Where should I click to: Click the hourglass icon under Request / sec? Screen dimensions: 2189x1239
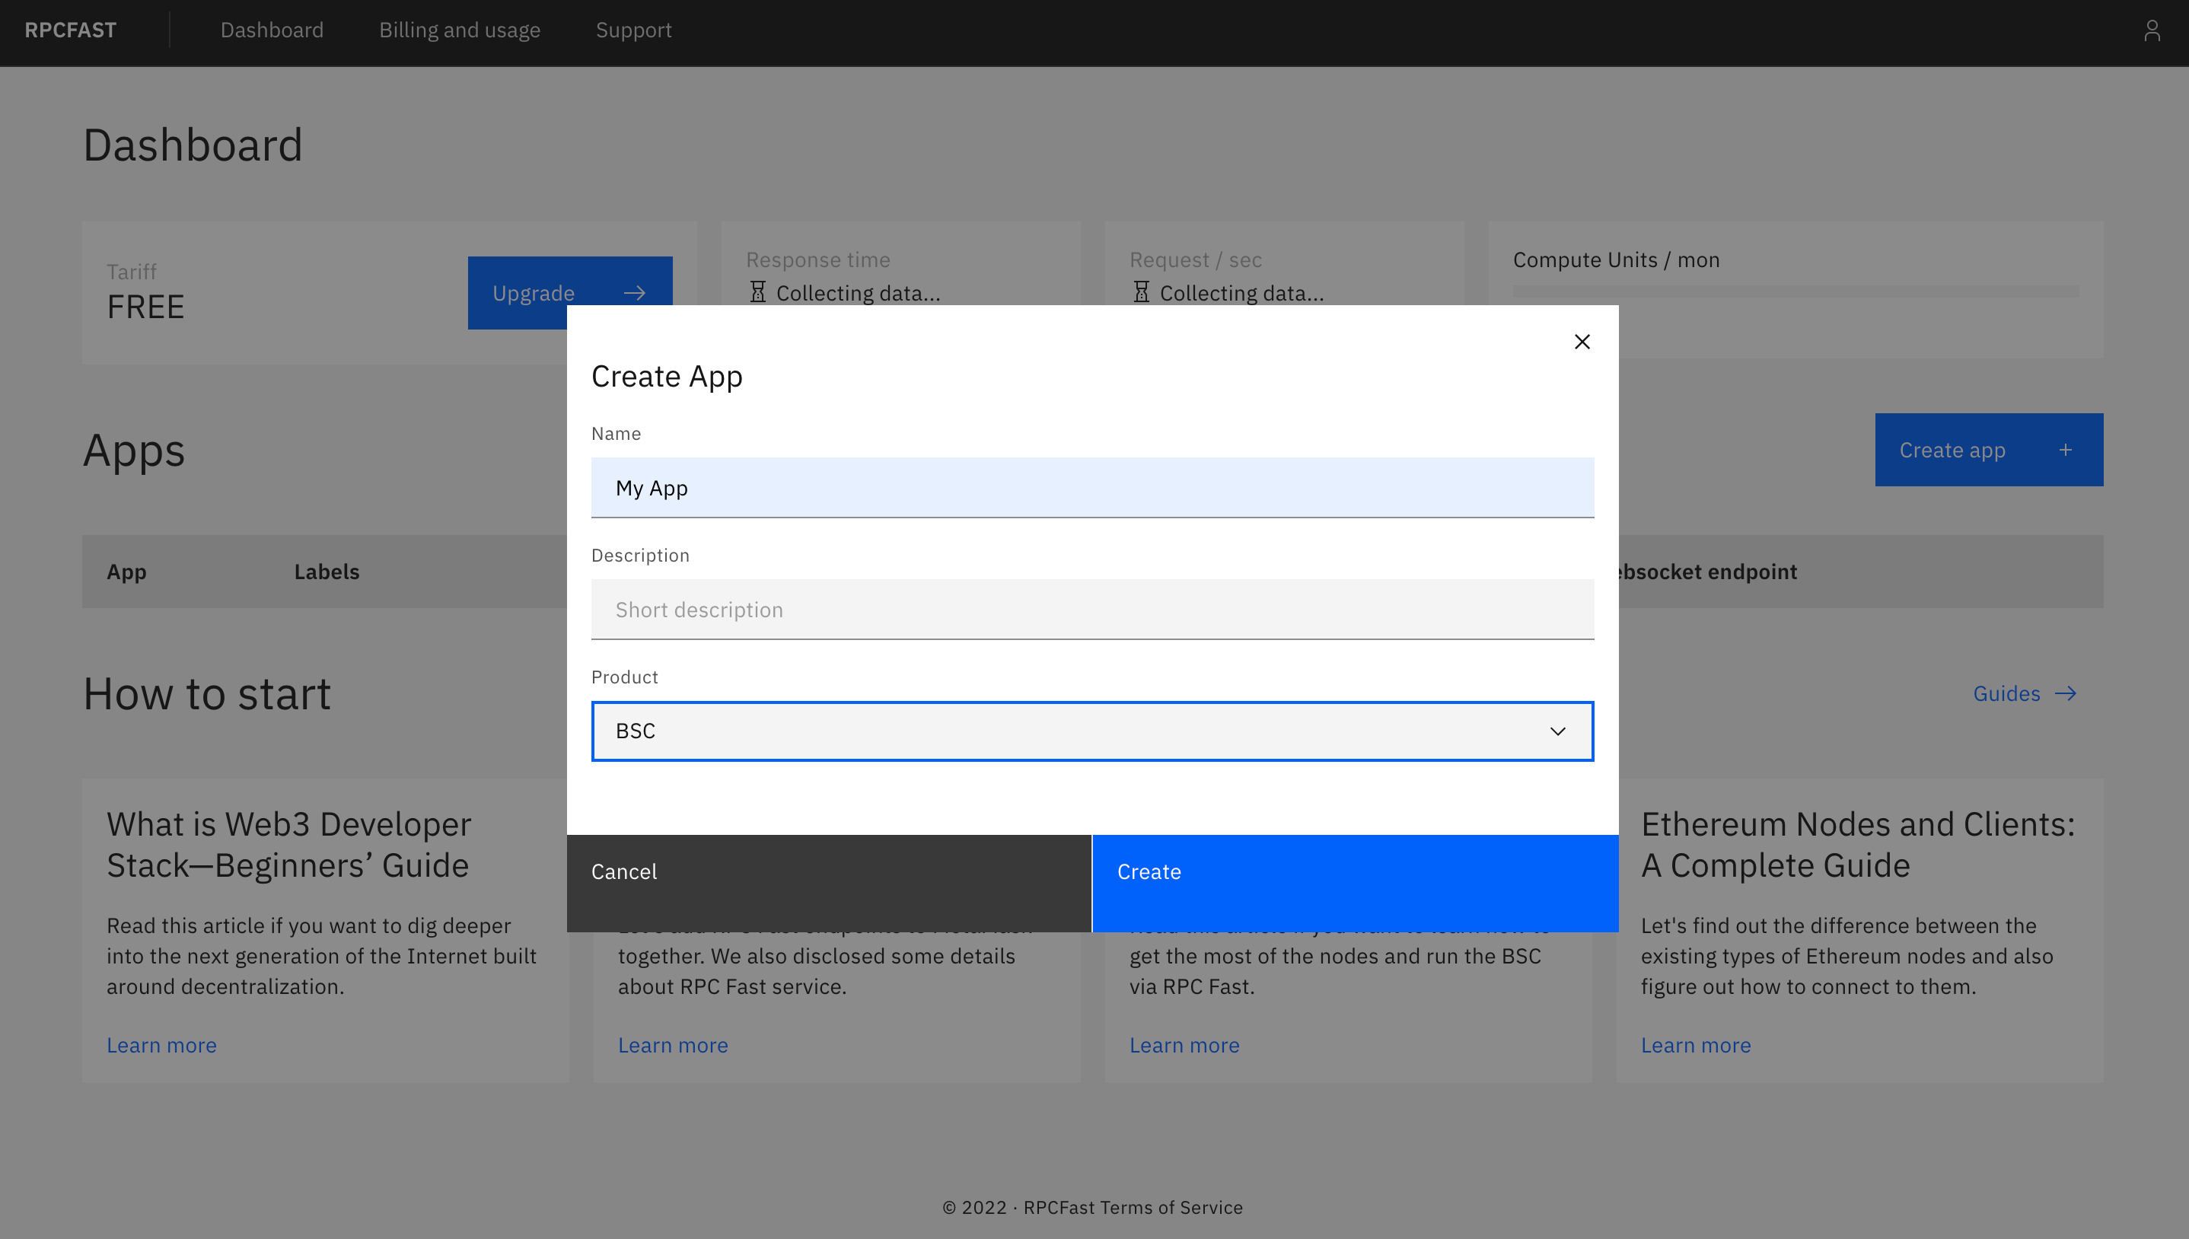coord(1140,292)
